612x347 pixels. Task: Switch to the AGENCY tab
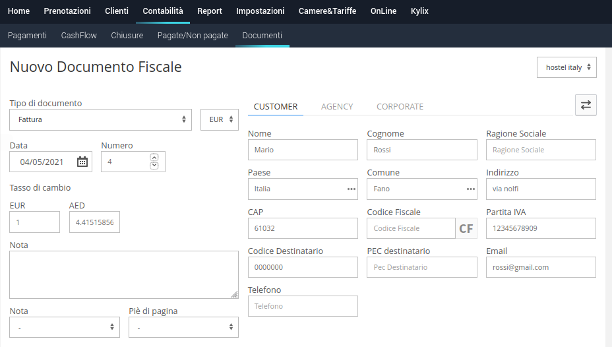click(x=337, y=107)
